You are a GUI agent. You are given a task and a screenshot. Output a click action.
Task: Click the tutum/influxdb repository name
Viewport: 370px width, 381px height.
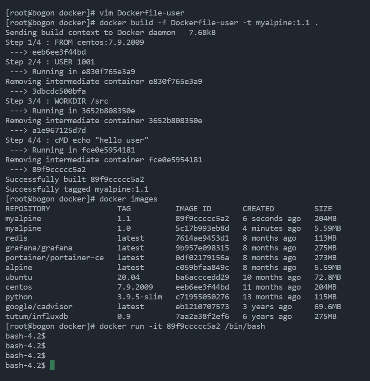tap(37, 317)
